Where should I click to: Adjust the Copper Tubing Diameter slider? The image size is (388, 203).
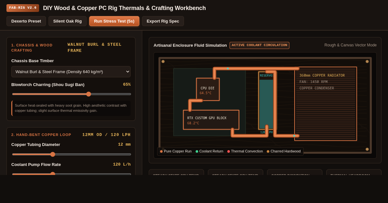click(71, 154)
